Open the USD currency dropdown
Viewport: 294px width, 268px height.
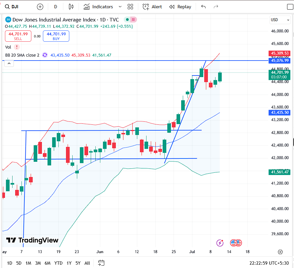pyautogui.click(x=280, y=20)
